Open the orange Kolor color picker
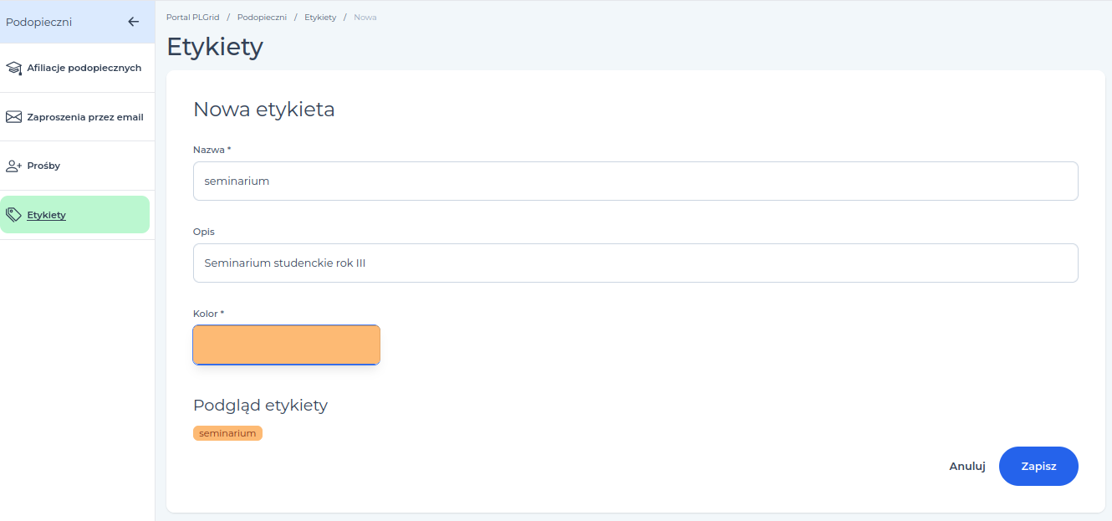Viewport: 1112px width, 521px height. tap(287, 345)
